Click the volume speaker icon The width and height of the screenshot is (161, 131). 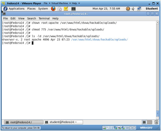(x=133, y=9)
